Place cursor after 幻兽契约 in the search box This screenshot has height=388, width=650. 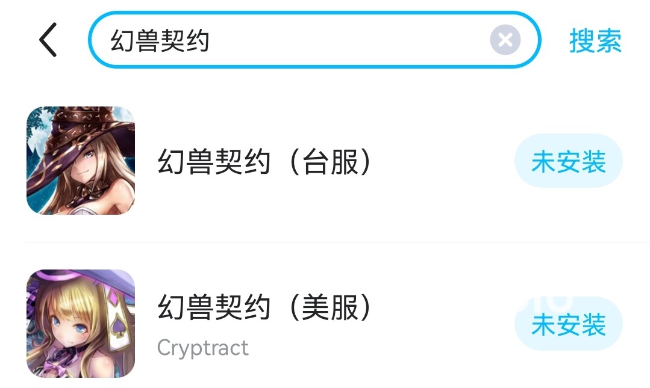[x=211, y=41]
